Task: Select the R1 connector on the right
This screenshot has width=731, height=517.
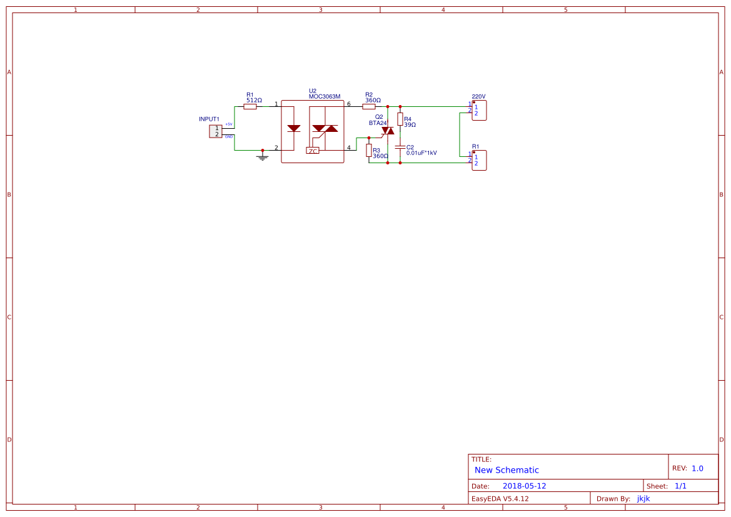Action: 478,161
